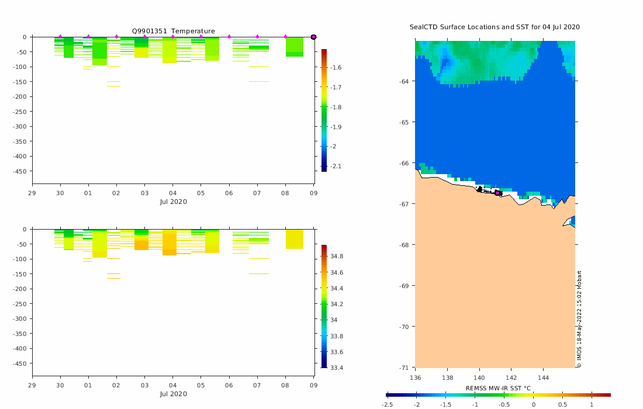Click the Jul 2020 label under the salinity plot

tap(174, 394)
